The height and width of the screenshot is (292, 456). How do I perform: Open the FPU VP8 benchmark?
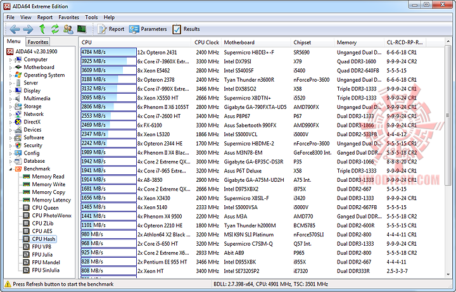[x=41, y=247]
